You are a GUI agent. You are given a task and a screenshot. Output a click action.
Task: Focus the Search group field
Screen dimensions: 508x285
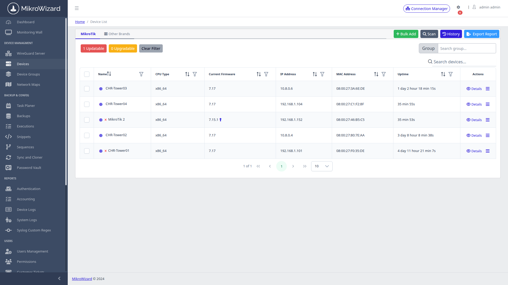click(467, 48)
